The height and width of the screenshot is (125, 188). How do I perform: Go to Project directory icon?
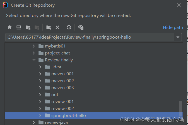28,27
